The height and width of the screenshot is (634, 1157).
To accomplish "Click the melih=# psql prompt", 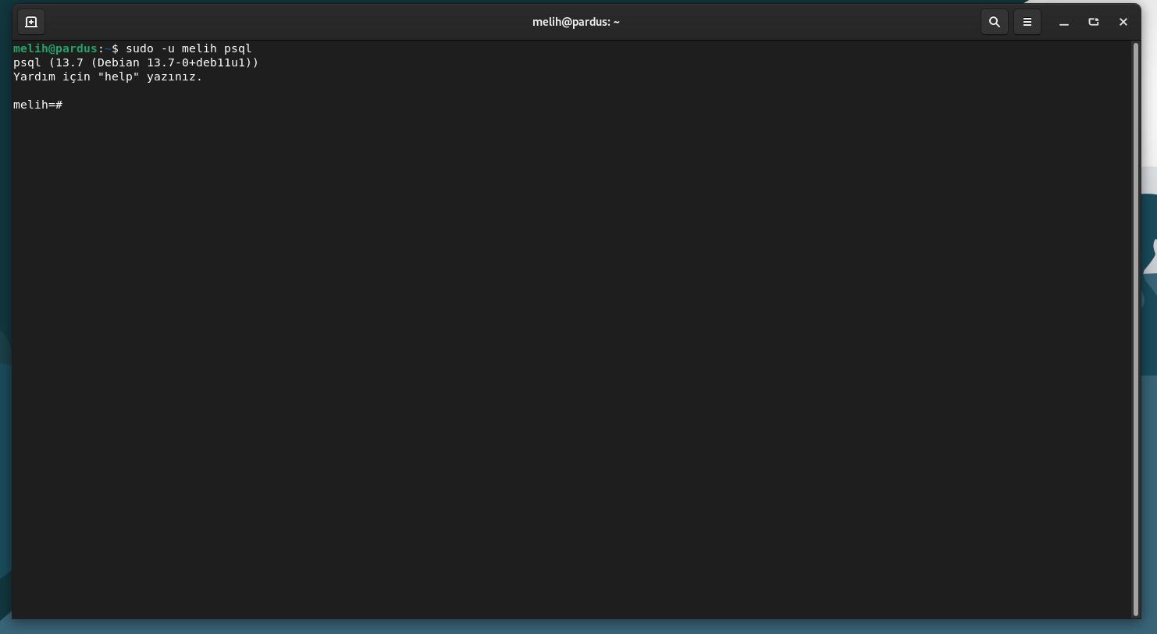I will click(x=37, y=105).
